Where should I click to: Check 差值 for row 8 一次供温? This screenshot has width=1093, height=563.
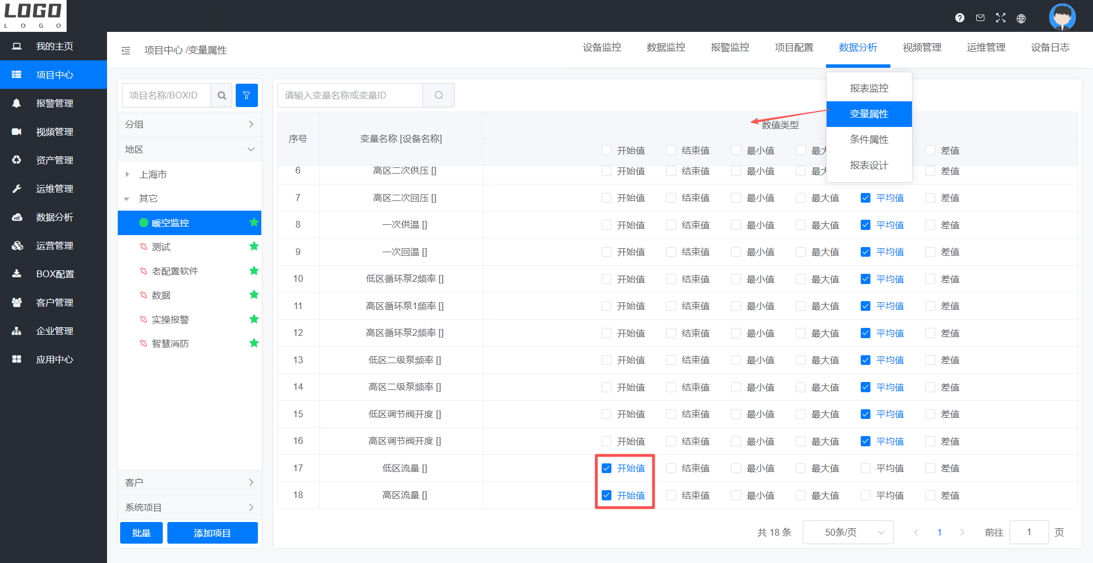click(x=930, y=225)
